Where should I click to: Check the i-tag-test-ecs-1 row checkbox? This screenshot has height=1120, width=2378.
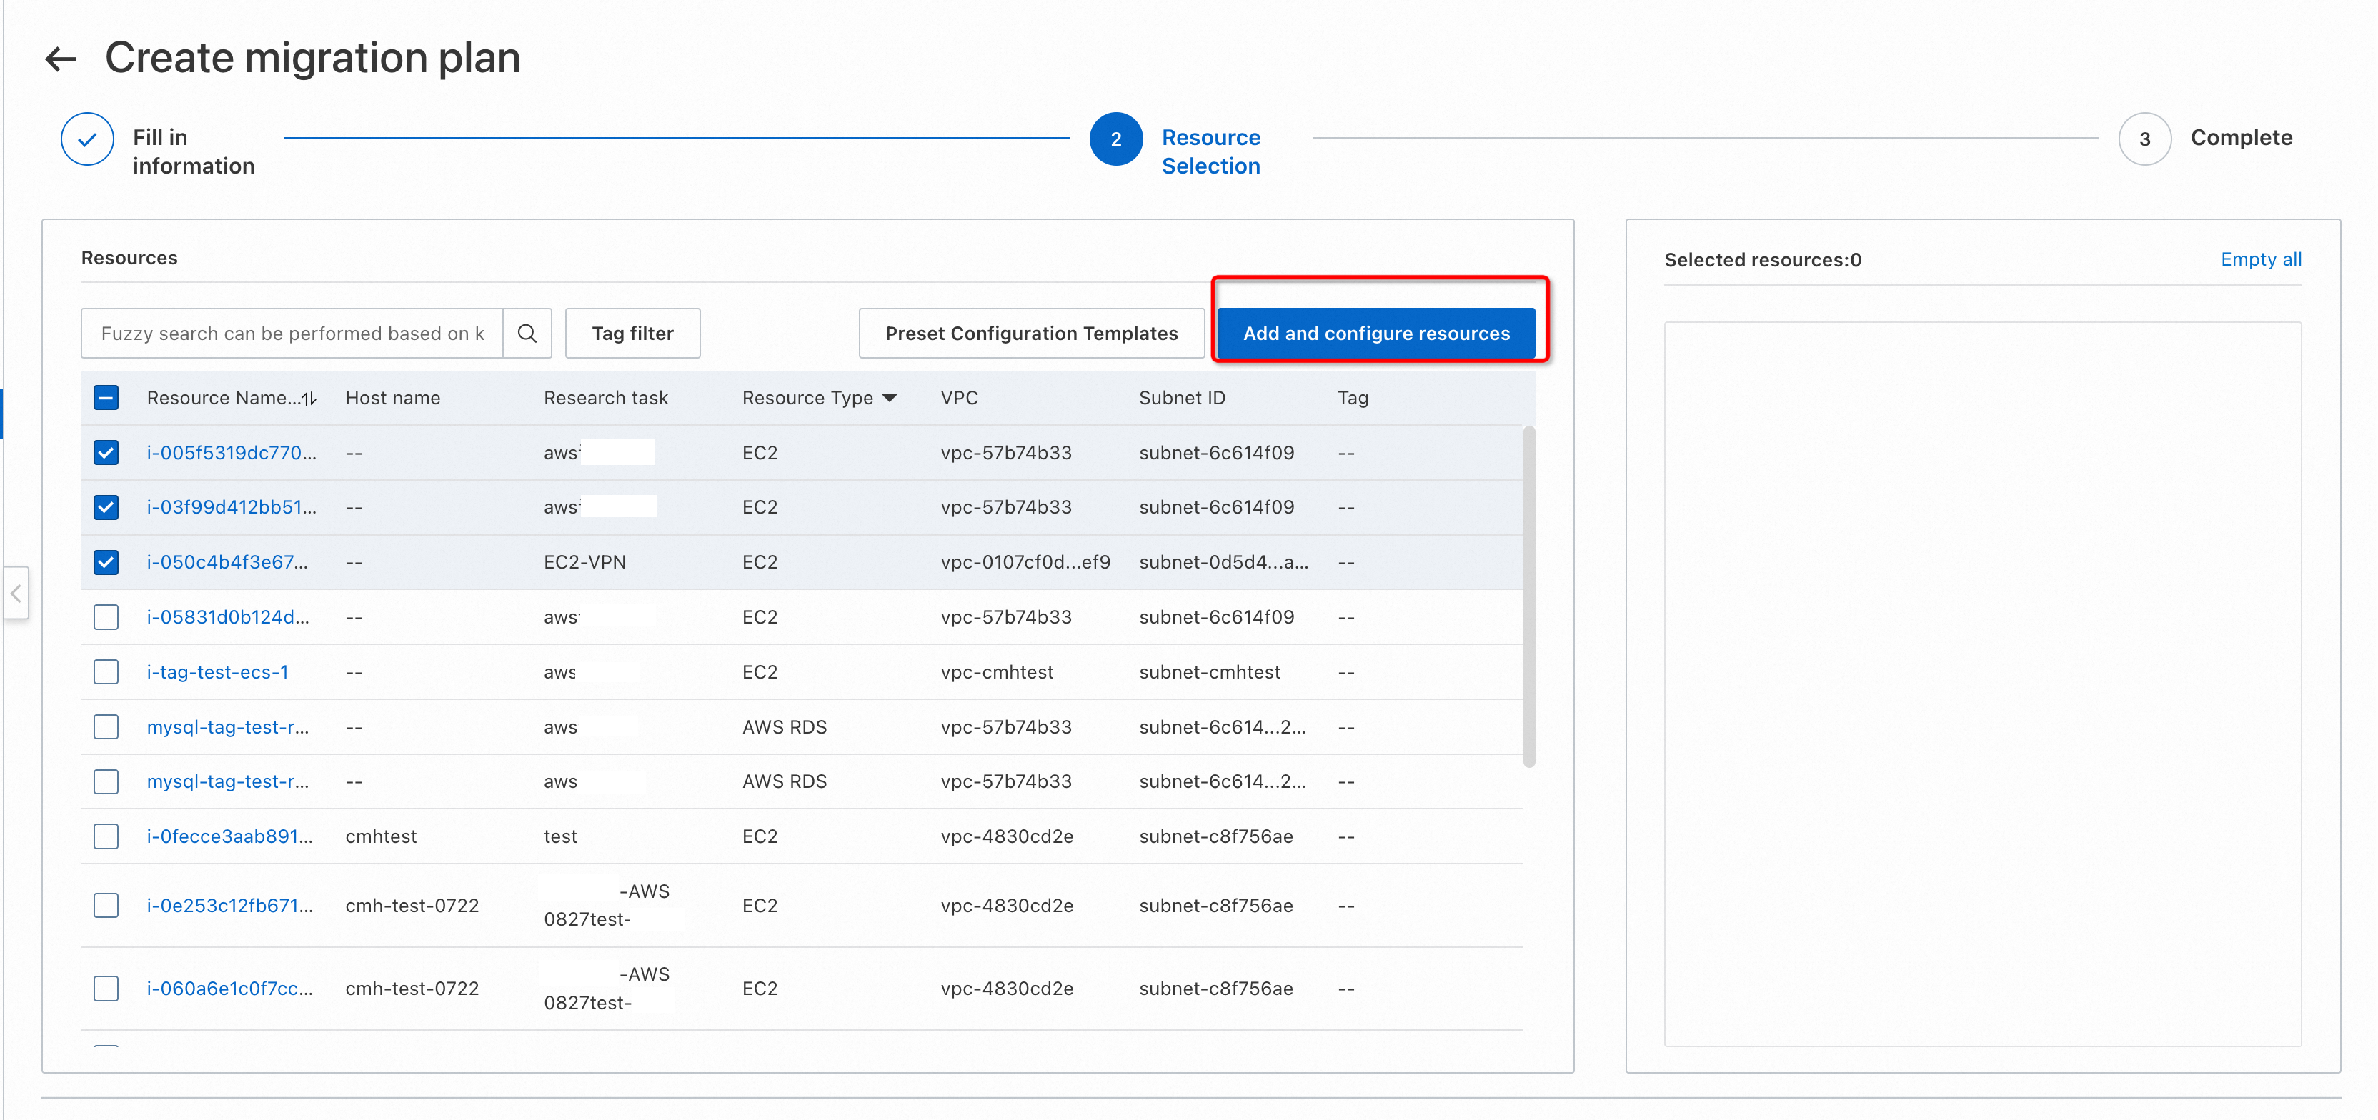coord(106,671)
